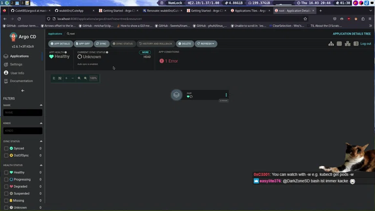Click the date and time in top bar
Image resolution: width=375 pixels, height=211 pixels.
pyautogui.click(x=316, y=3)
